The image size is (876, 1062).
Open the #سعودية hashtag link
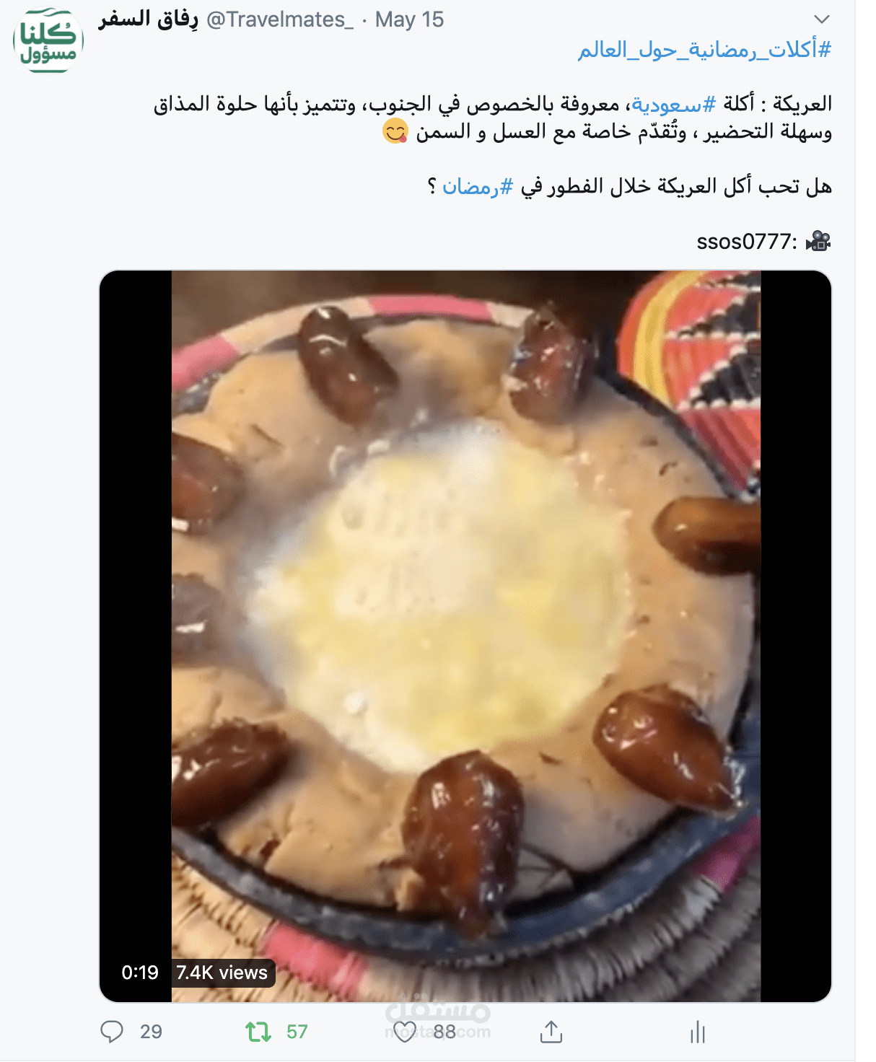(674, 104)
